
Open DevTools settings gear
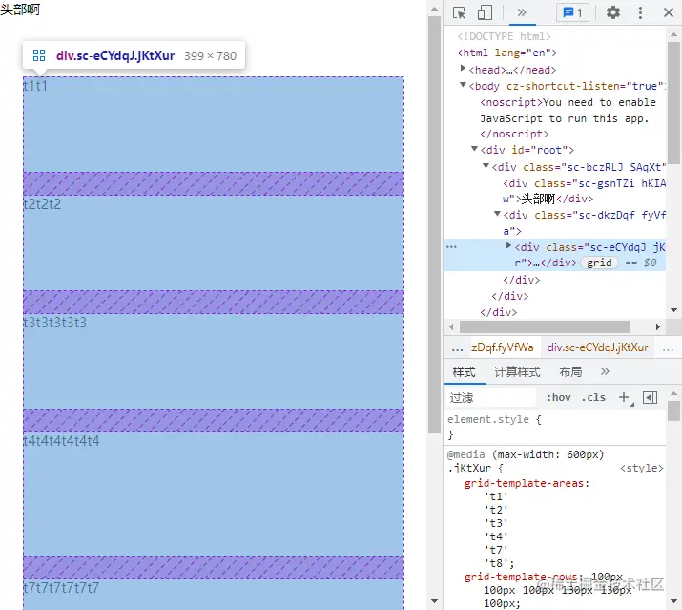pos(613,12)
